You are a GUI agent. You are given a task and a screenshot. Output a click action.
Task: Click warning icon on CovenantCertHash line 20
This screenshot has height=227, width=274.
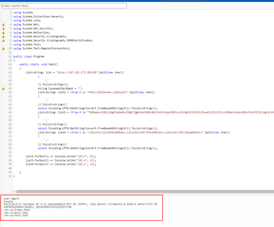click(x=3, y=89)
